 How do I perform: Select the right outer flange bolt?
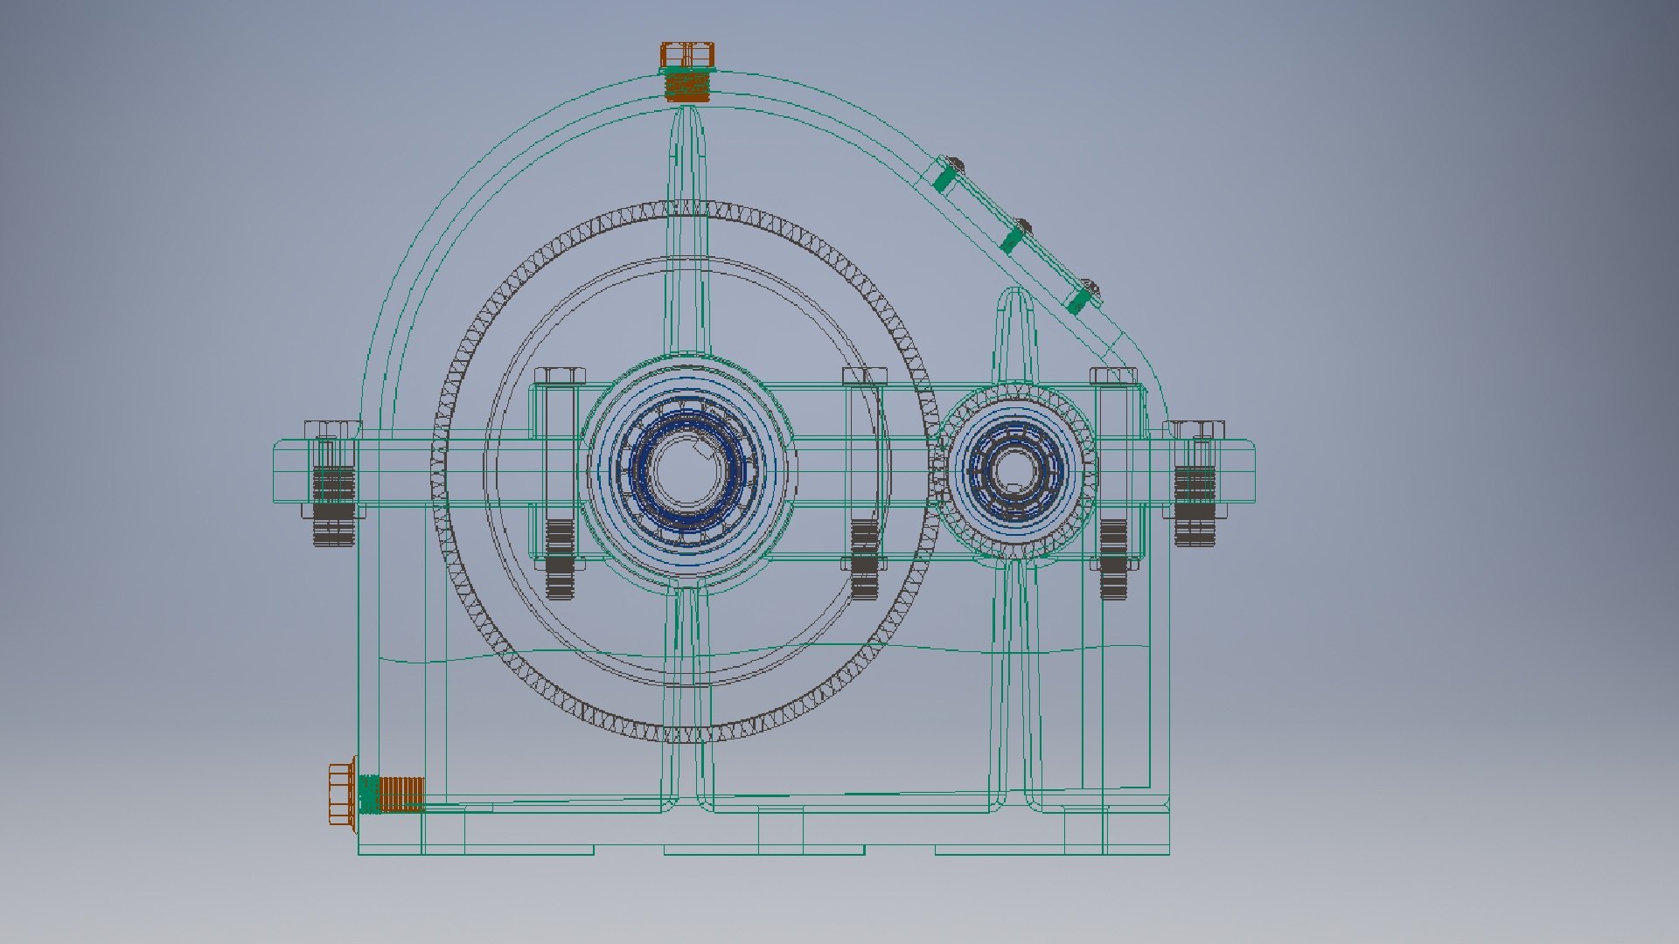point(1195,483)
